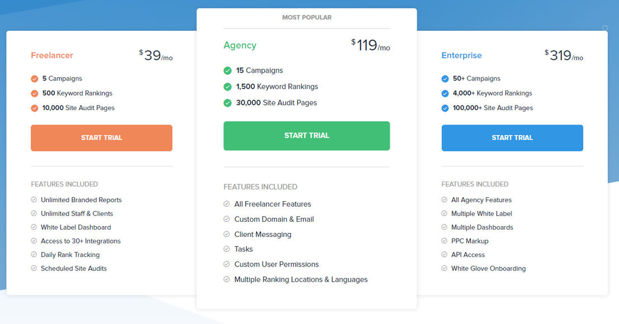Click the '100,000+ Site Audit Pages' text
The image size is (619, 324).
pyautogui.click(x=493, y=108)
